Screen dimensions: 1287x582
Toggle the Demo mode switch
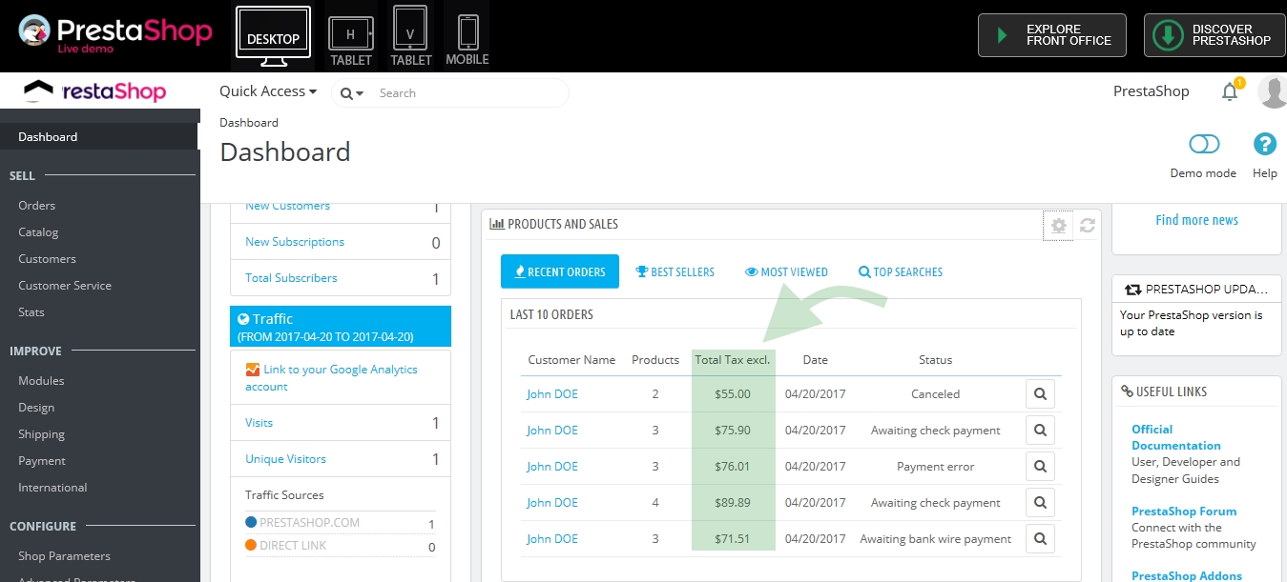1204,144
